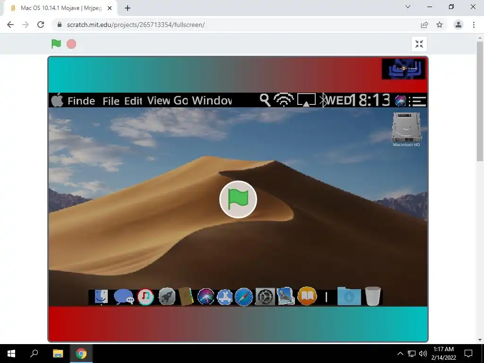Open System Preferences gear in the dock

[x=265, y=297]
